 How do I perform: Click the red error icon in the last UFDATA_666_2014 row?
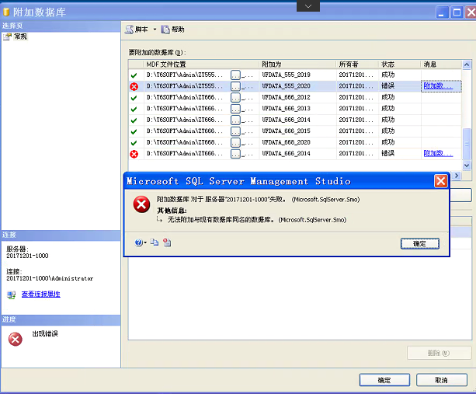click(134, 154)
